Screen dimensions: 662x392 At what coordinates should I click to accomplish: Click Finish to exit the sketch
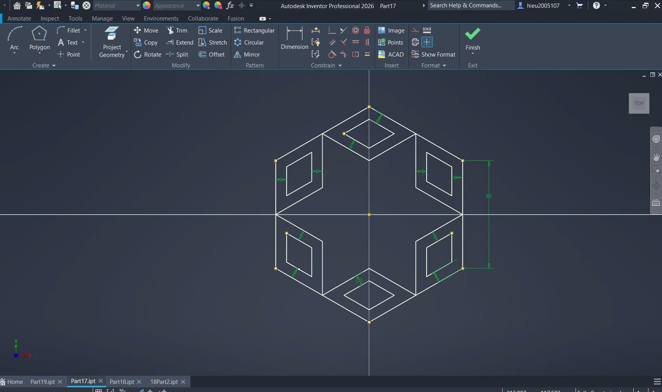pyautogui.click(x=472, y=39)
